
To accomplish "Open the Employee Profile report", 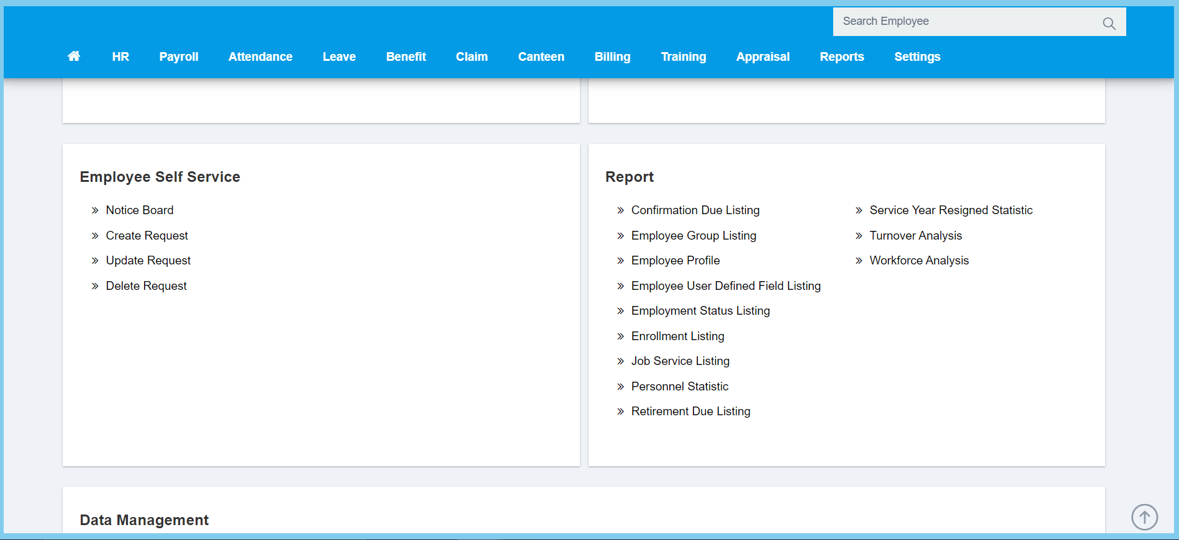I will coord(675,261).
